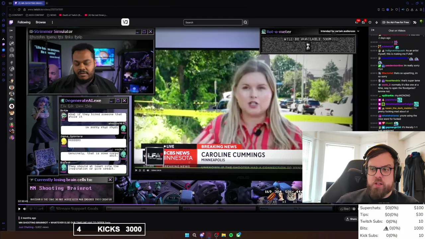Open the help menu in Strimmer Simulator
This screenshot has width=425, height=239.
tap(78, 37)
